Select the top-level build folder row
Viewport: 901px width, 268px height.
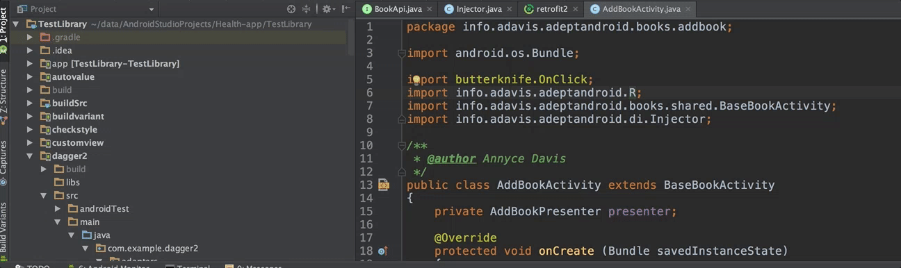coord(178,90)
